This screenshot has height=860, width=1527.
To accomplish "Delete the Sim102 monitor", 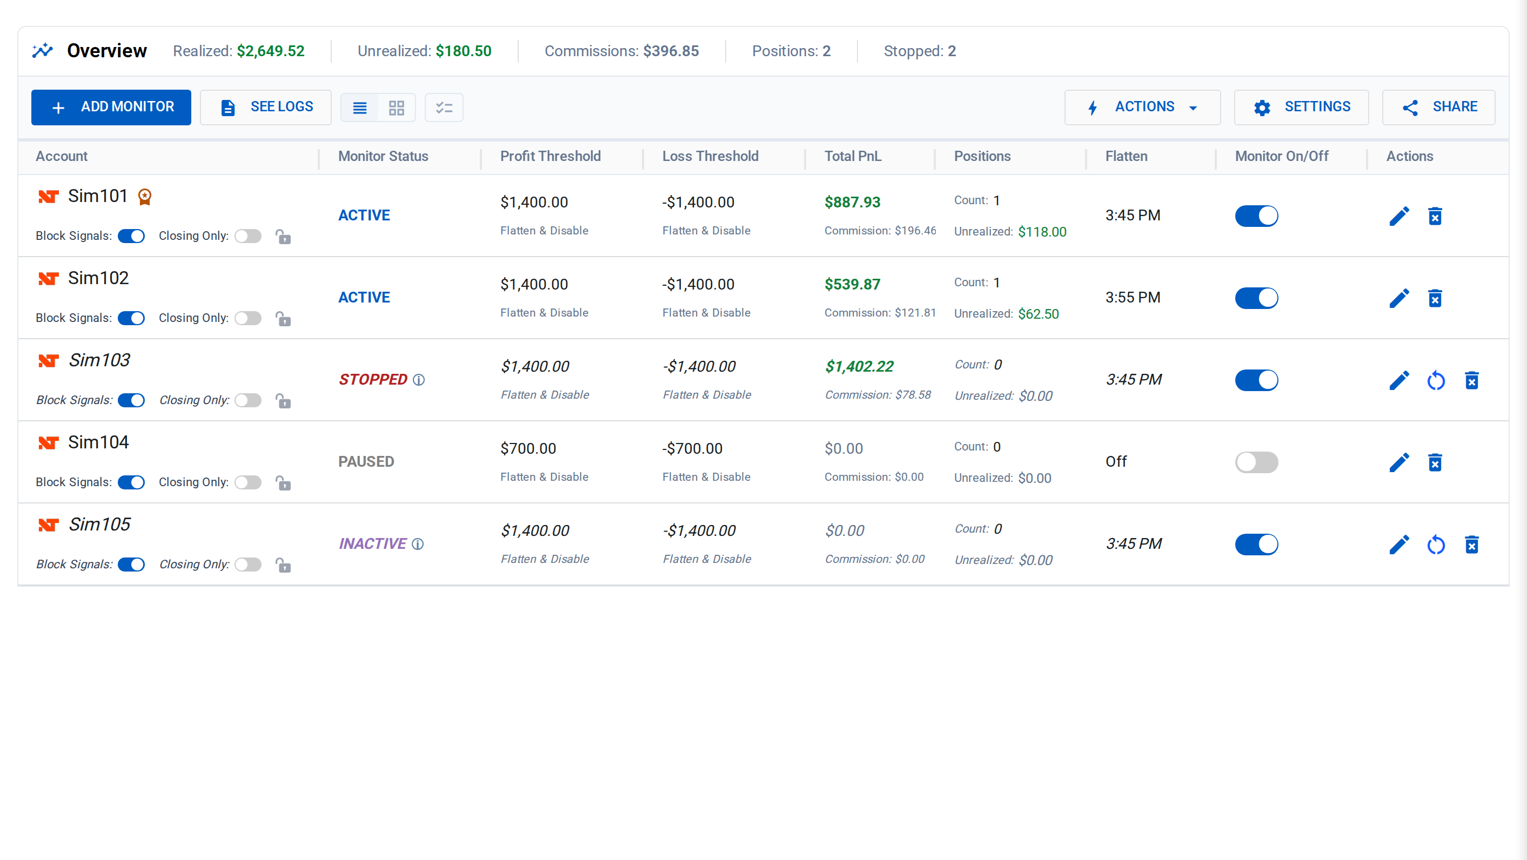I will click(x=1435, y=298).
